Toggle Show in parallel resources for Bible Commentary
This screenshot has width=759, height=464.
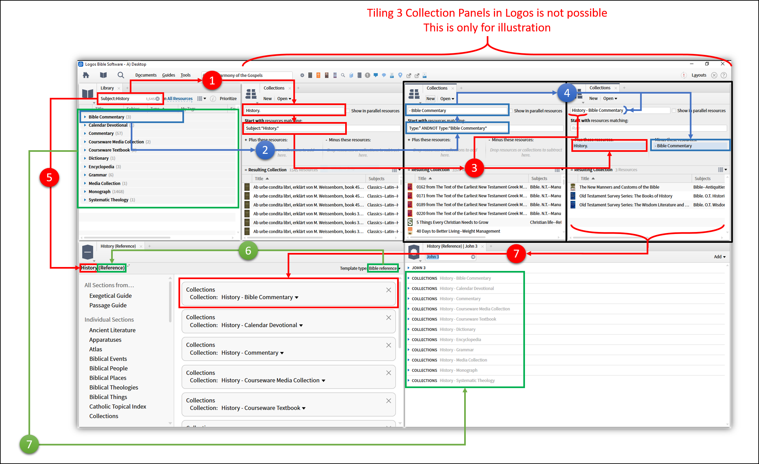coord(511,111)
